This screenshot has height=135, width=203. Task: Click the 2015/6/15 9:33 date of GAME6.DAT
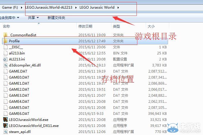tap(91, 114)
